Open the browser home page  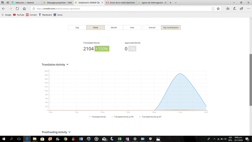coord(24,9)
